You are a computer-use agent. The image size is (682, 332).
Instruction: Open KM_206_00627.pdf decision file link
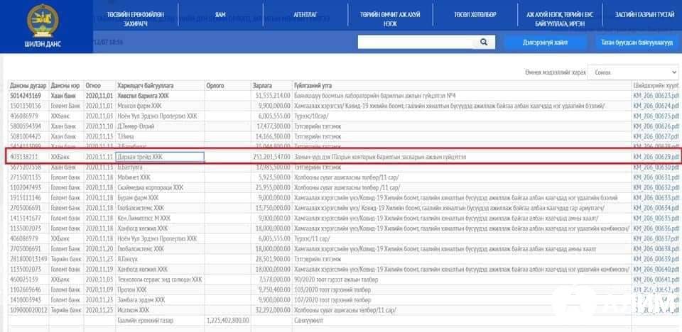click(656, 136)
